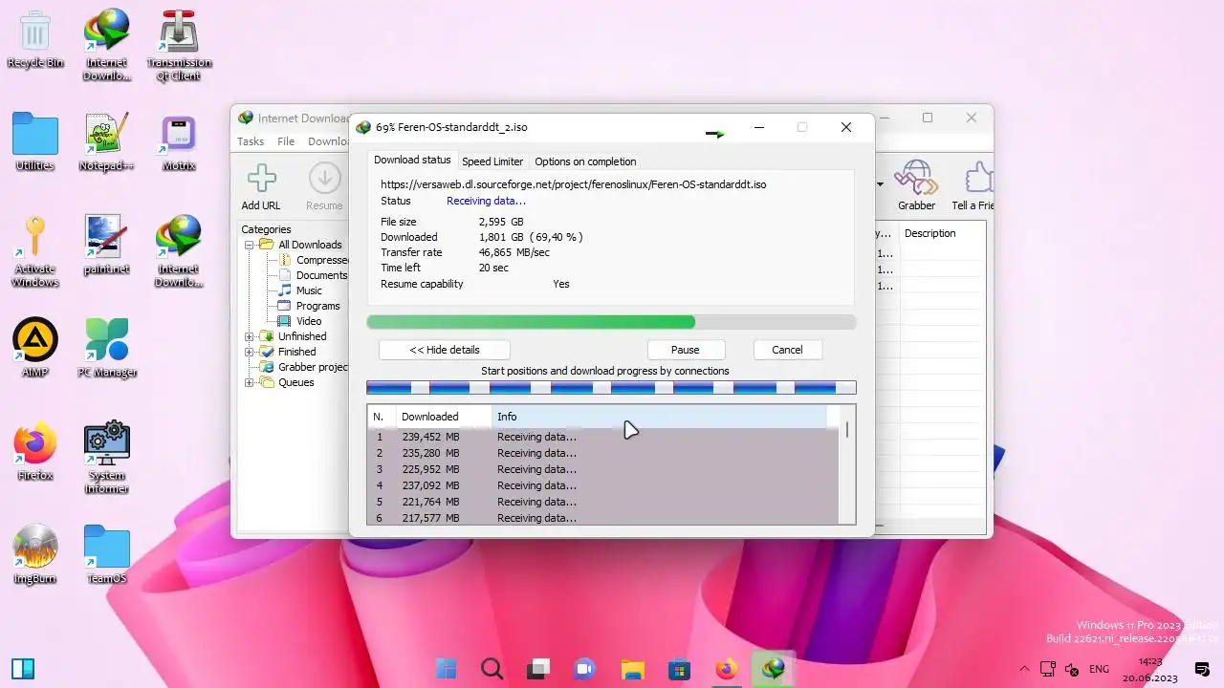Select Music category in the tree
The image size is (1224, 688).
(309, 290)
